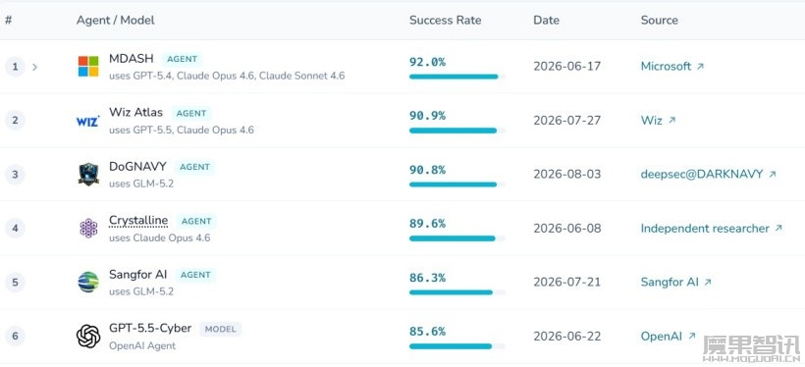Click the 85.6% success rate value
Image resolution: width=805 pixels, height=367 pixels.
(x=427, y=332)
